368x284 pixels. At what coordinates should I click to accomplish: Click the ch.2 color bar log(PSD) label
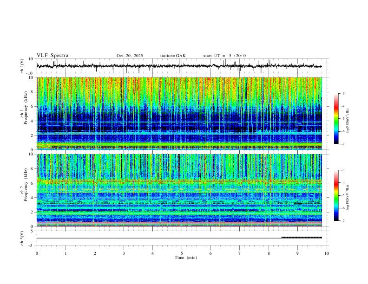coord(348,197)
